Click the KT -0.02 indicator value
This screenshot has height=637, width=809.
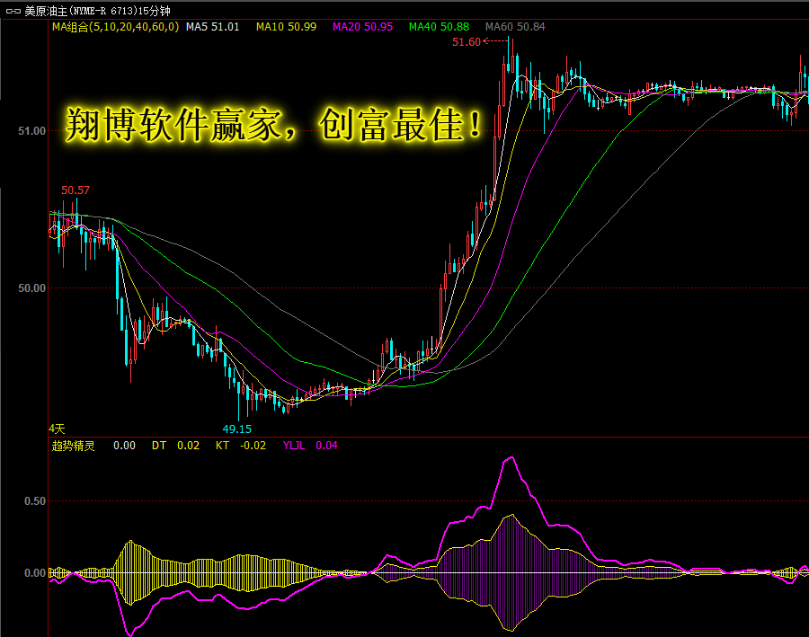pyautogui.click(x=241, y=446)
